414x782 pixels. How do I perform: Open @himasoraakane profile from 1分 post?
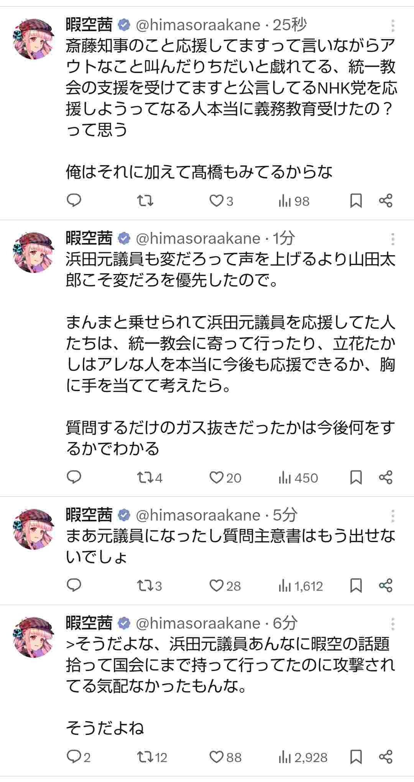tap(198, 238)
